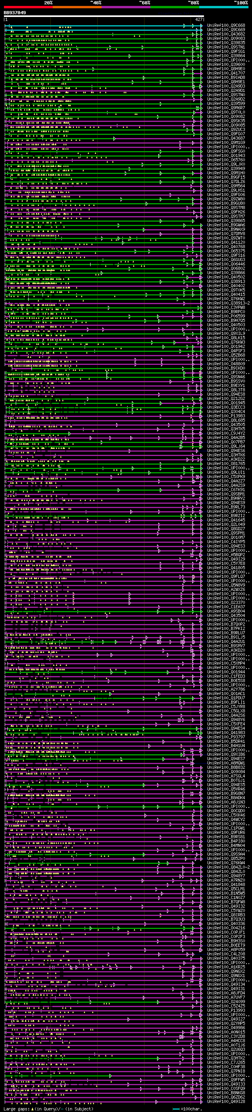Image resolution: width=252 pixels, height=1112 pixels.
Task: Open hit UniRef100_Q43682
Action: pos(226,34)
